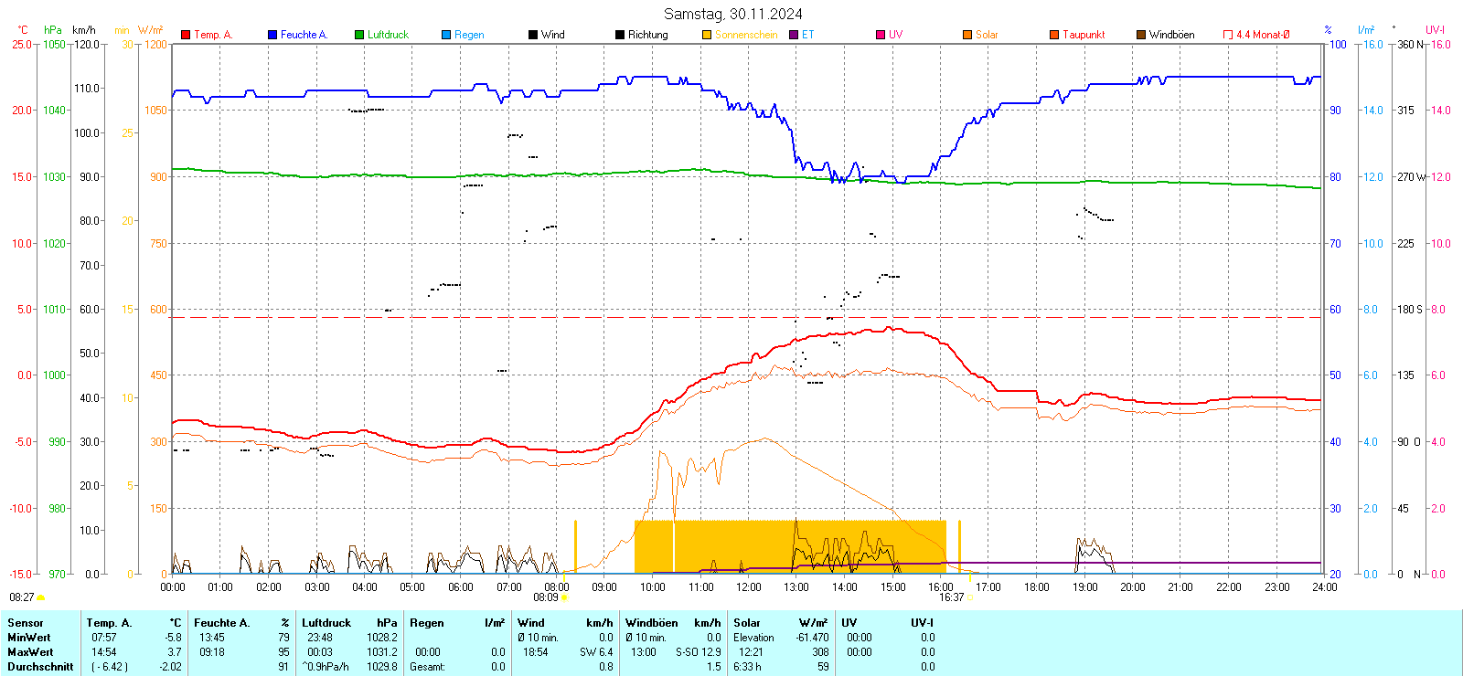Select the Solar legend label

[987, 35]
